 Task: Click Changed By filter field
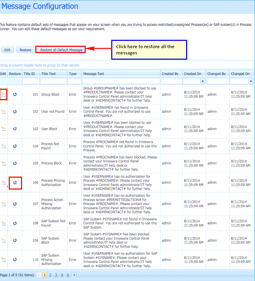click(218, 81)
